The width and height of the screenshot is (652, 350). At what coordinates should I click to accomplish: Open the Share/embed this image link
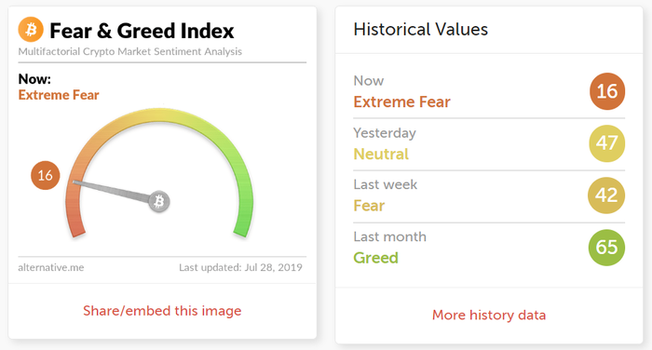(162, 311)
